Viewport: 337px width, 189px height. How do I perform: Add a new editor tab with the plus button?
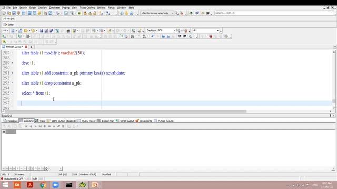[32, 47]
